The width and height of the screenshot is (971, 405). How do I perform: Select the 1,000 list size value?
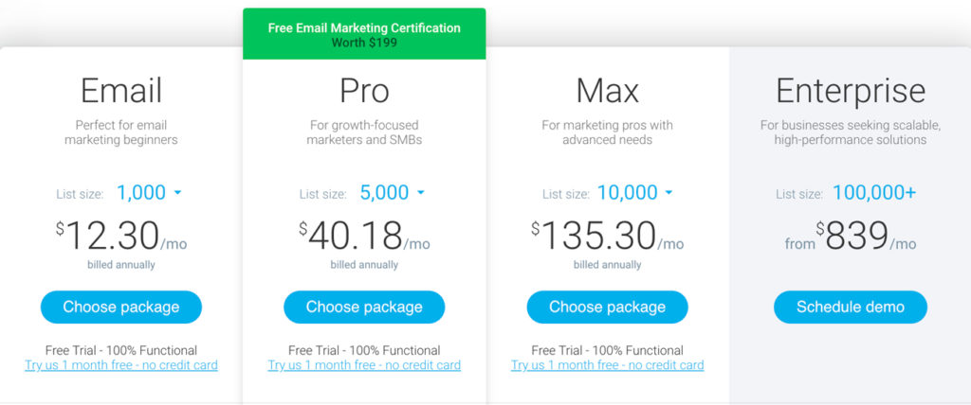tap(141, 193)
